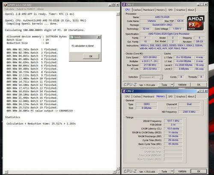Open About tab in top CPU-Z
The image size is (214, 175).
click(x=191, y=10)
